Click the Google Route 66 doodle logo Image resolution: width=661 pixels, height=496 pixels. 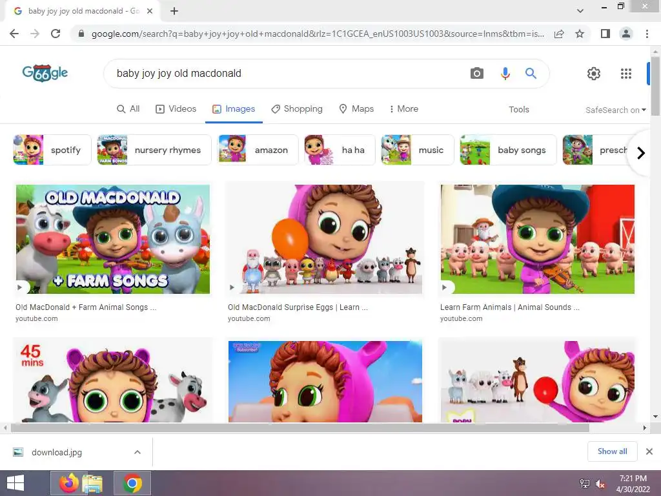(45, 73)
